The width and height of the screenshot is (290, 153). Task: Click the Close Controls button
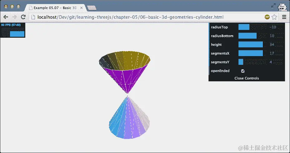pos(247,78)
